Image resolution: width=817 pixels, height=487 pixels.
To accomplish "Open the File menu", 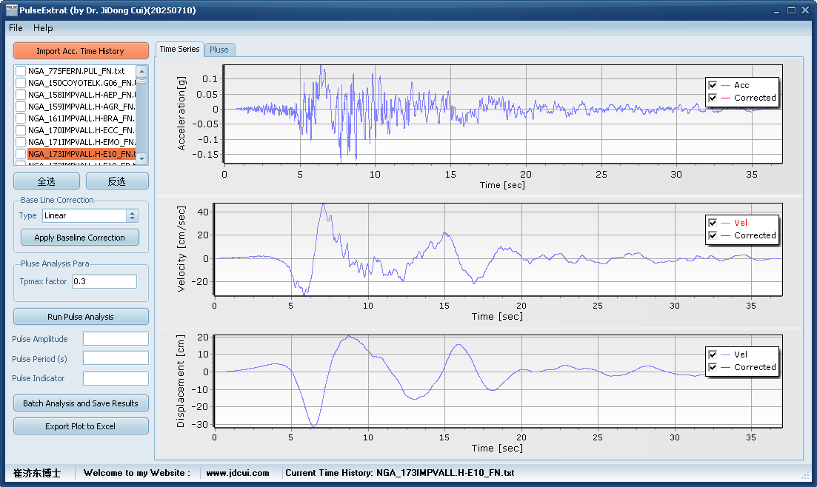I will [x=16, y=28].
